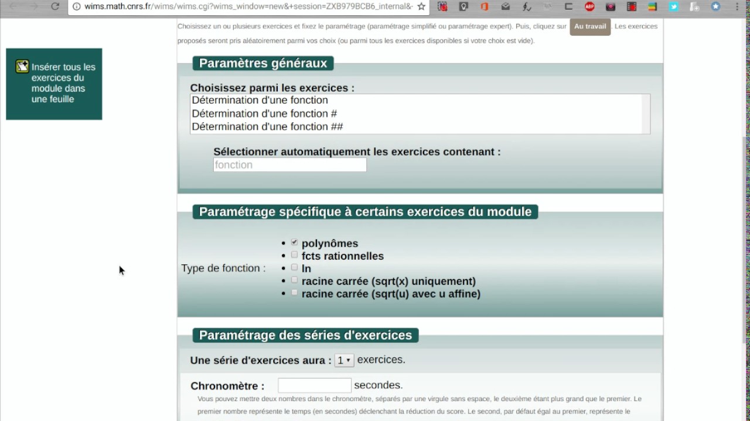Image resolution: width=750 pixels, height=421 pixels.
Task: Check racine carrée (sqrt(x) uniquement)
Action: click(294, 280)
